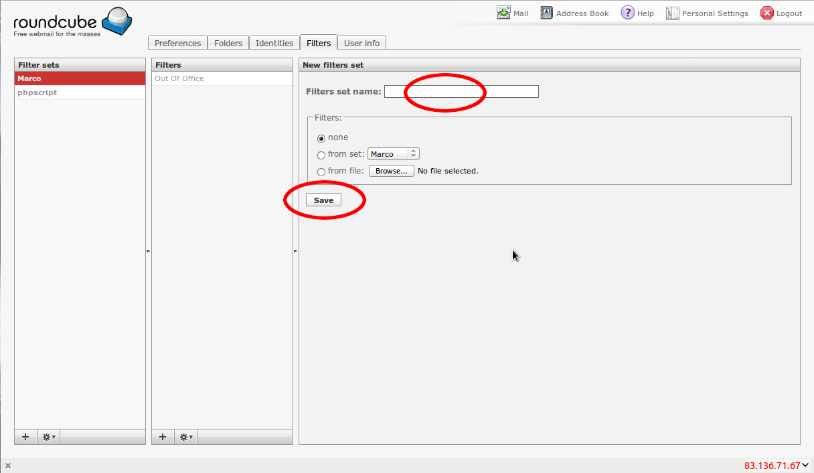Screen dimensions: 814x473
Task: Click the red Logout icon
Action: (x=767, y=13)
